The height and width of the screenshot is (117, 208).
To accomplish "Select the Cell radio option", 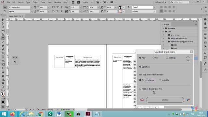I will click(155, 58).
